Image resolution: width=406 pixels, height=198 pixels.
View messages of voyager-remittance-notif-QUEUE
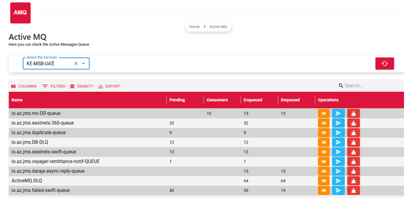(324, 162)
